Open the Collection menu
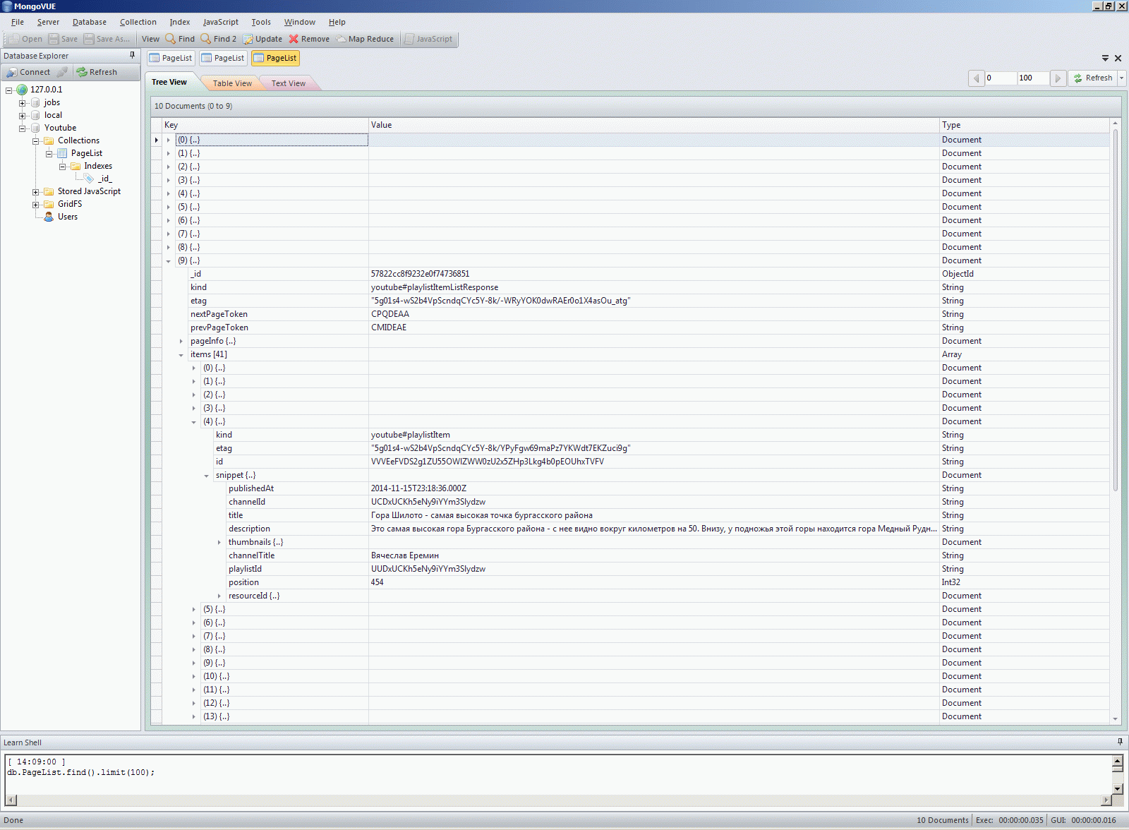The width and height of the screenshot is (1129, 830). 138,22
